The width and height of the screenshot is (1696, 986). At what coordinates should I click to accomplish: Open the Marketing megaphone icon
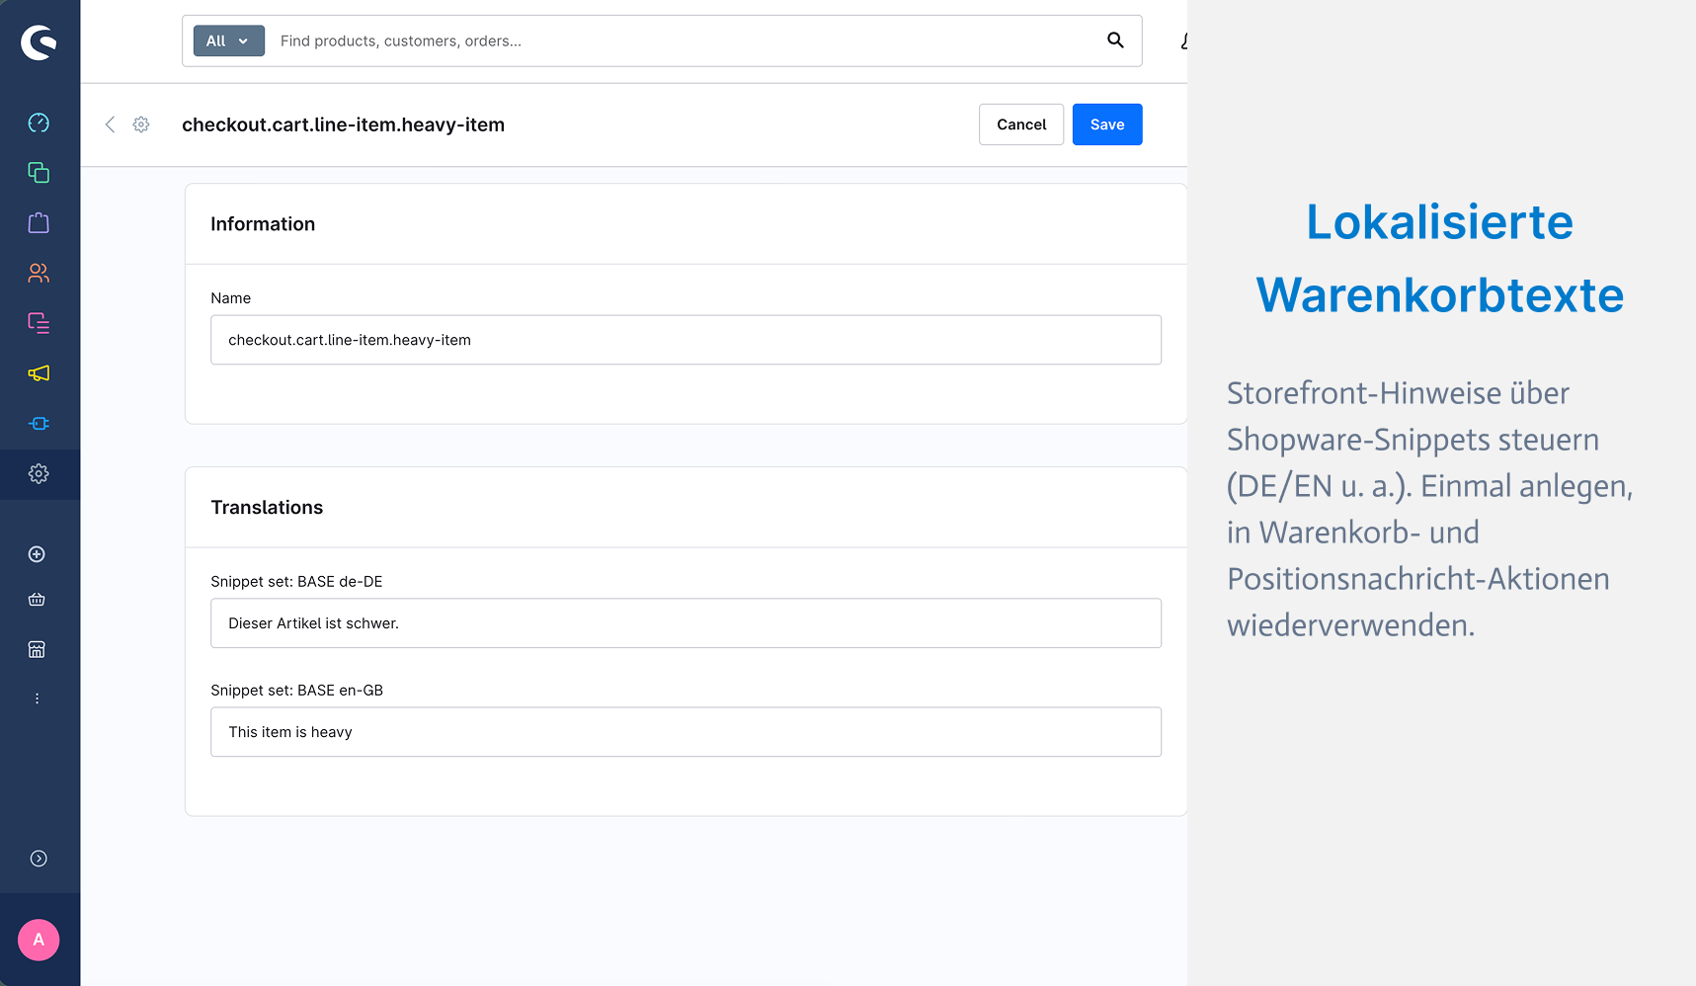39,373
